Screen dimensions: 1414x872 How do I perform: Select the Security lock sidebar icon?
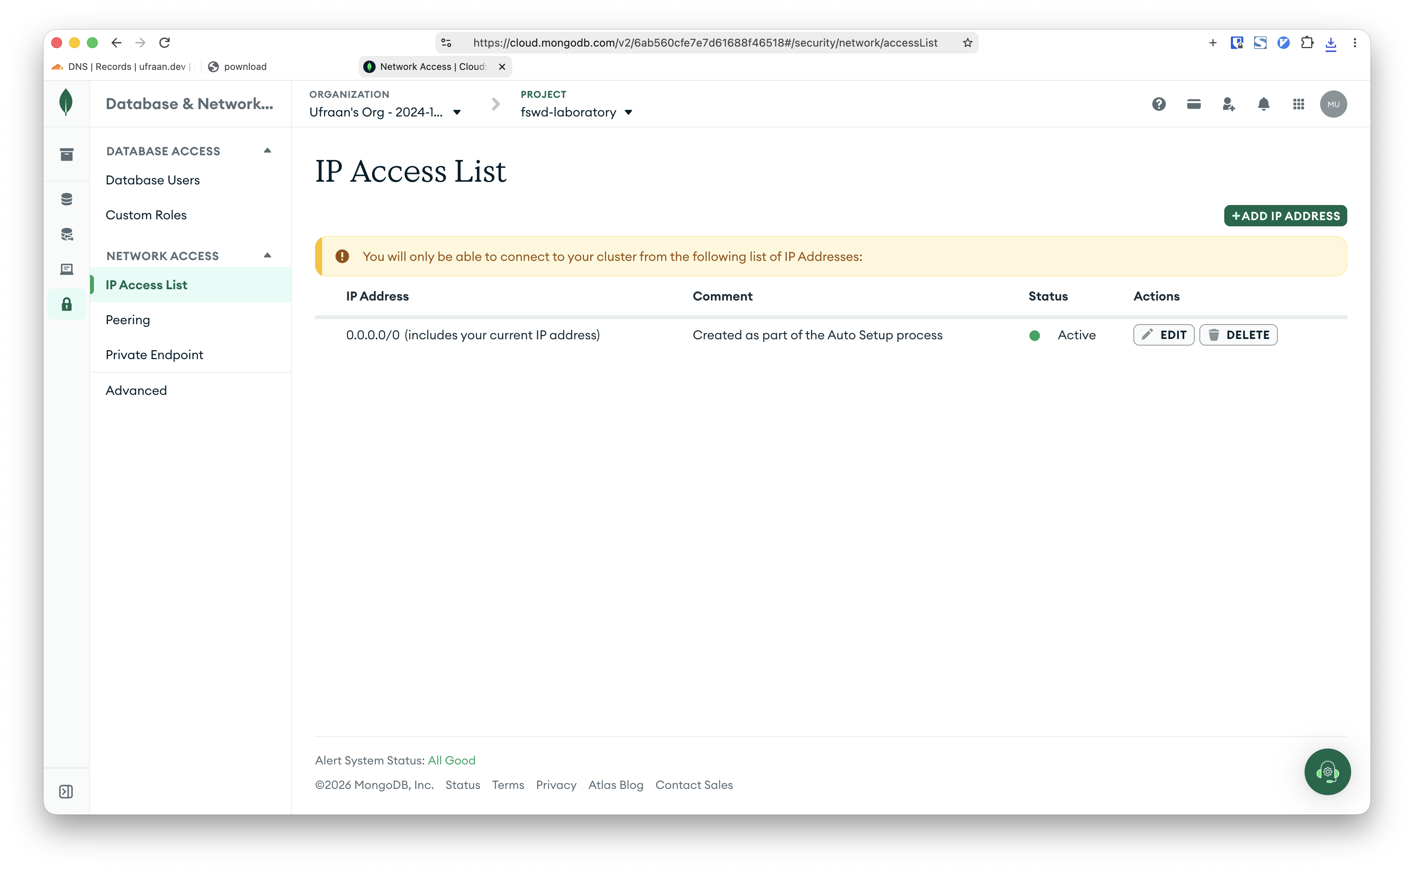[66, 304]
